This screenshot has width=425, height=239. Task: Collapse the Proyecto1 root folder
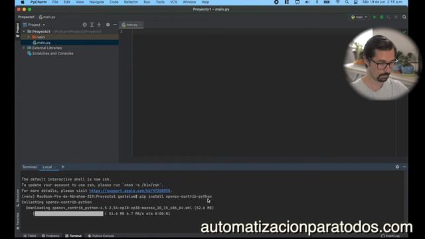coord(24,31)
